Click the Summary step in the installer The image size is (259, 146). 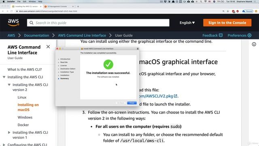pos(64,79)
